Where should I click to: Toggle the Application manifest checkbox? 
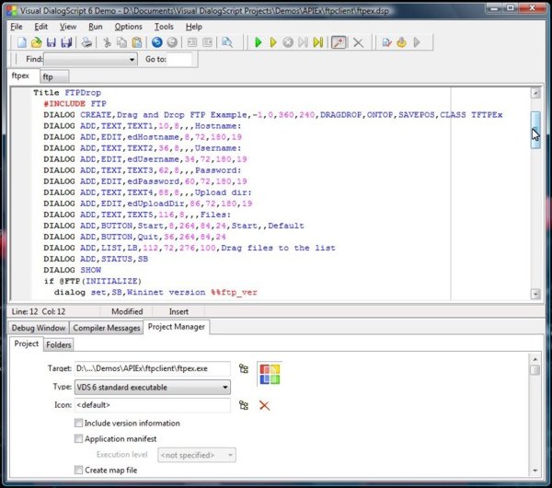(78, 438)
